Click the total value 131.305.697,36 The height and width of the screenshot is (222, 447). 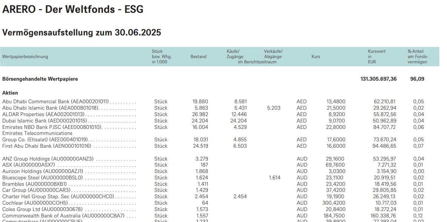[378, 79]
